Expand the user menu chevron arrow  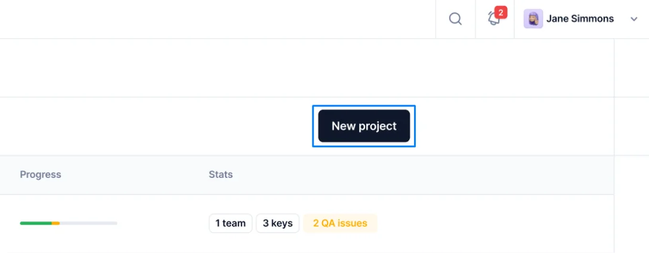pyautogui.click(x=634, y=19)
